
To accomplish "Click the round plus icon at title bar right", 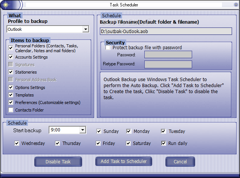I will coord(236,5).
